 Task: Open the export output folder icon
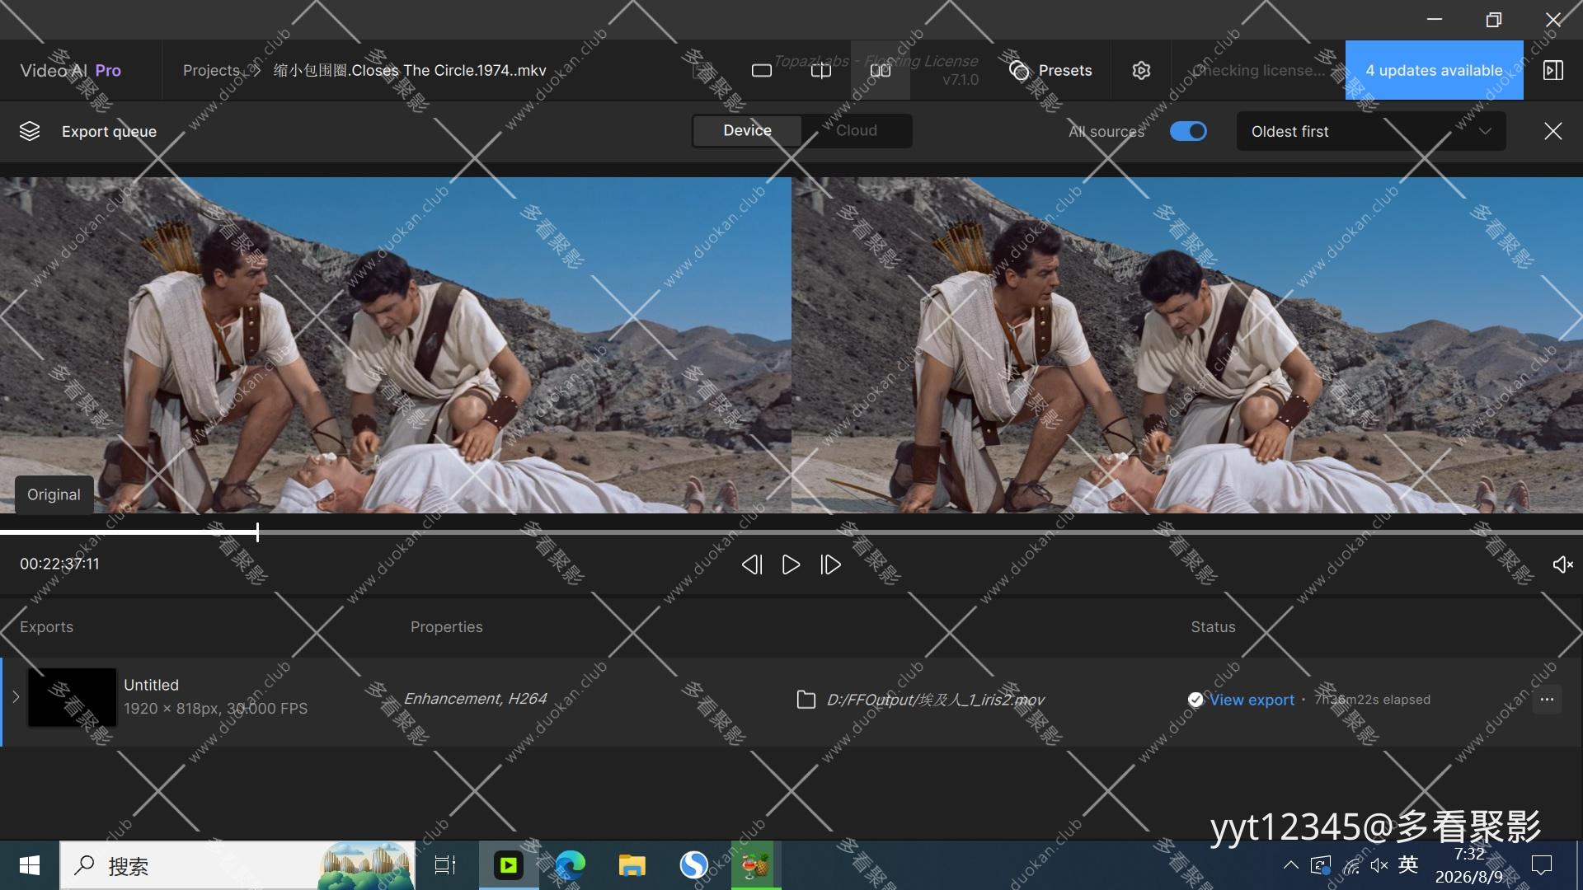click(x=806, y=700)
